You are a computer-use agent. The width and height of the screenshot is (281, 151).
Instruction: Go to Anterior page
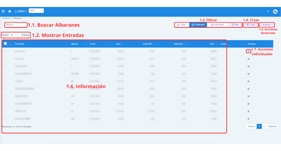point(251,126)
